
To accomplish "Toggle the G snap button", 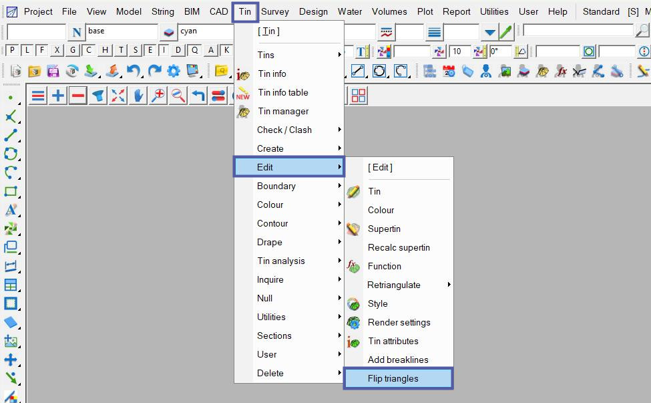I will click(x=73, y=50).
